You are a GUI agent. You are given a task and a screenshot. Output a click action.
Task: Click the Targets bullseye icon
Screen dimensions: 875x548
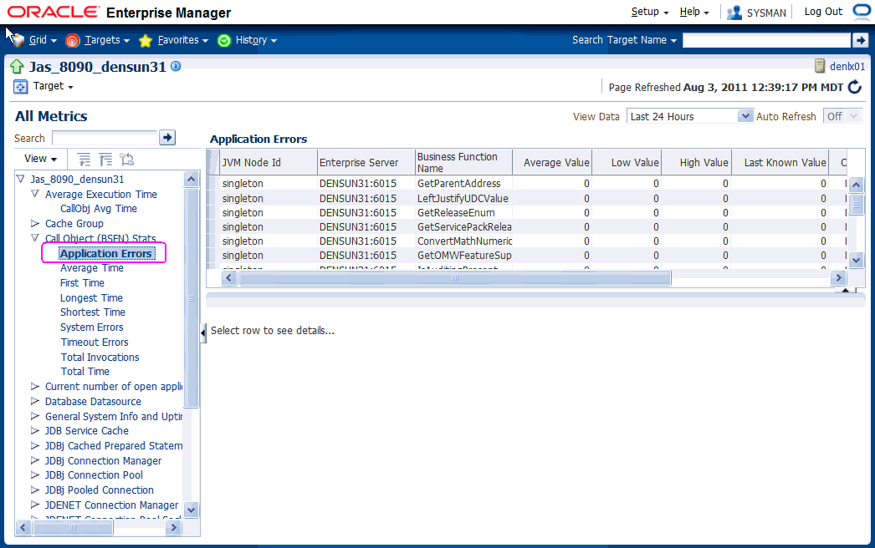tap(73, 40)
